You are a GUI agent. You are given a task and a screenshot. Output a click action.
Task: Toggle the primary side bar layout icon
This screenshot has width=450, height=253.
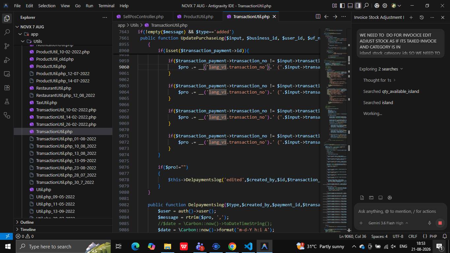click(x=342, y=6)
